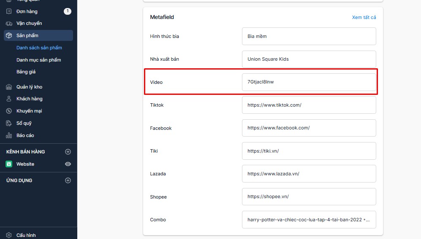Click the Khách hàng person icon
This screenshot has height=239, width=421.
tap(9, 99)
